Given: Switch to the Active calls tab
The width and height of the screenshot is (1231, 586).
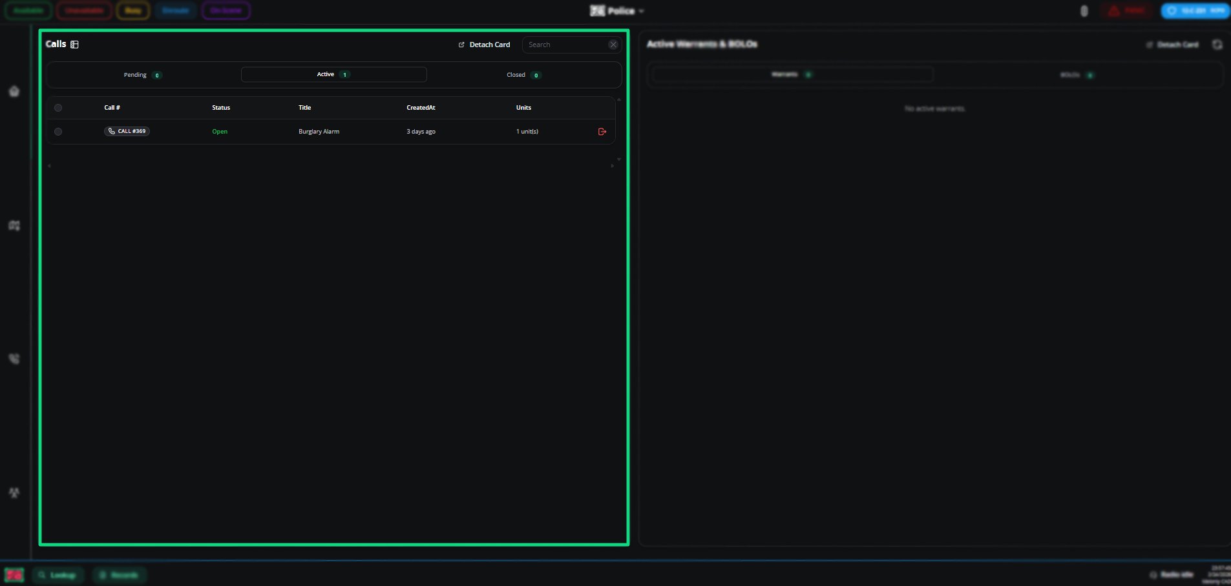Looking at the screenshot, I should pyautogui.click(x=333, y=74).
